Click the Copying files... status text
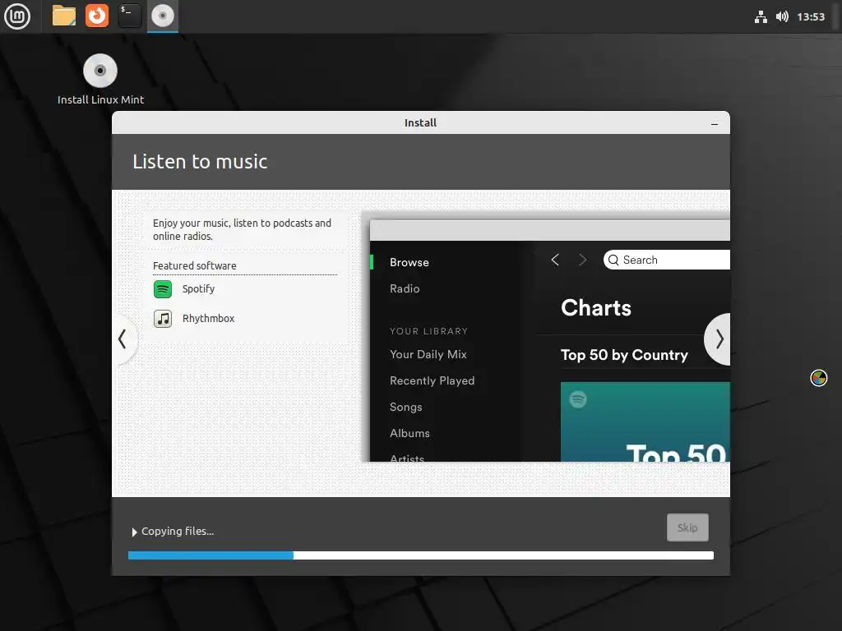This screenshot has width=842, height=631. tap(178, 532)
